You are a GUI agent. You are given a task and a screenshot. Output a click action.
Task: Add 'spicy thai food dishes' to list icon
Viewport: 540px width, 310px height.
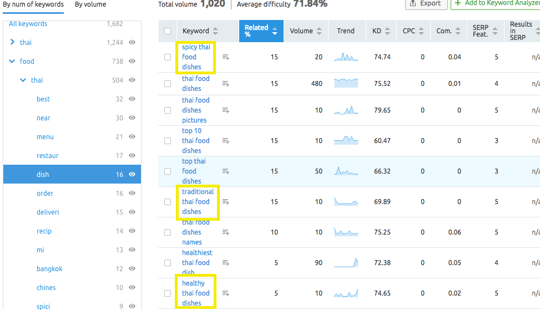point(225,57)
